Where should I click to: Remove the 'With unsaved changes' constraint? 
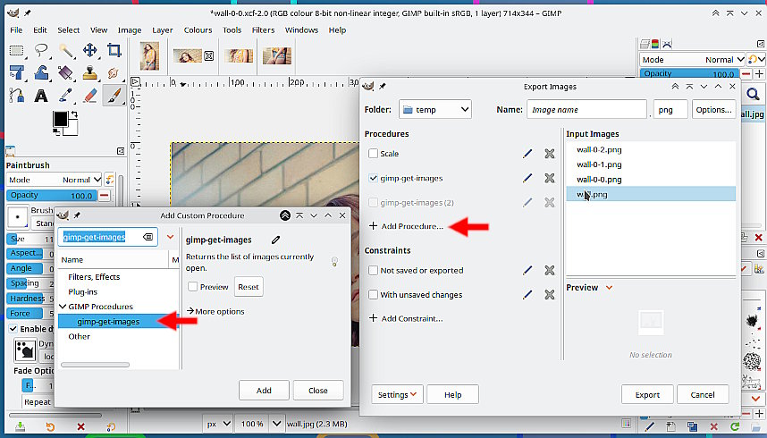pyautogui.click(x=550, y=295)
